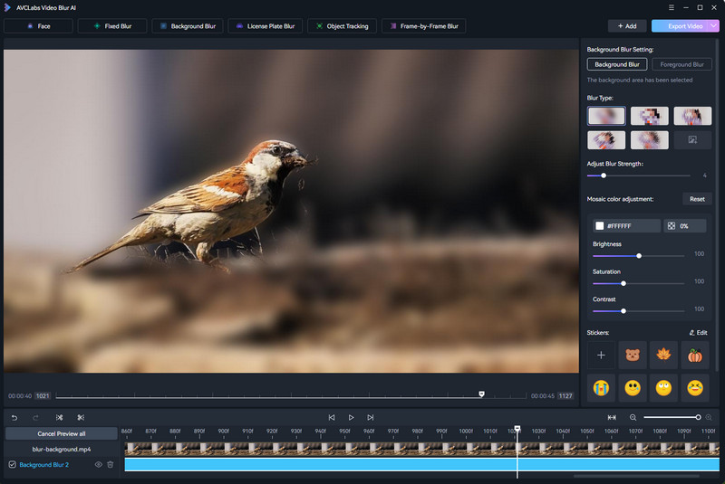Click the fit timeline to width icon
725x484 pixels.
[612, 418]
